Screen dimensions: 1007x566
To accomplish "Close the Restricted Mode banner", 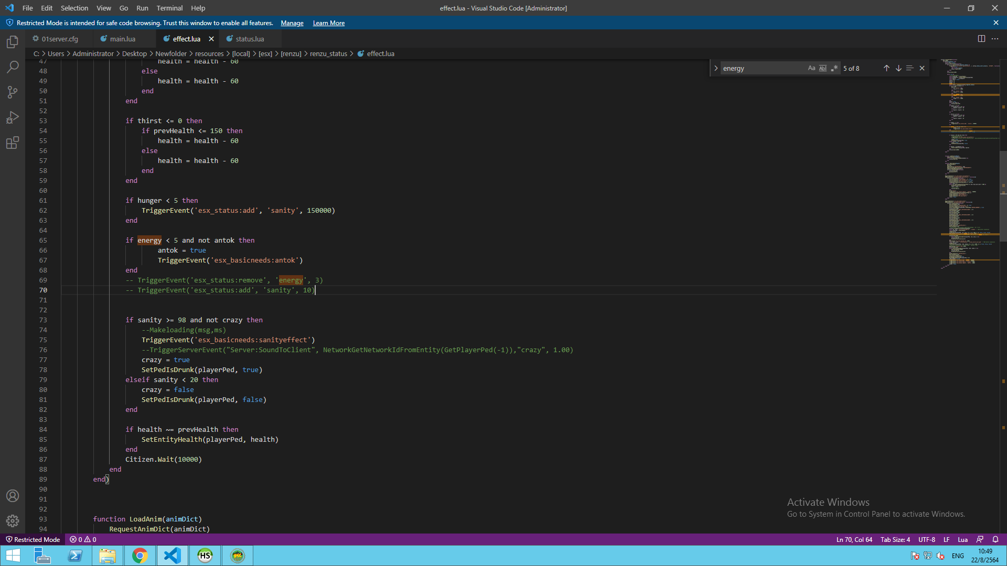I will (996, 23).
